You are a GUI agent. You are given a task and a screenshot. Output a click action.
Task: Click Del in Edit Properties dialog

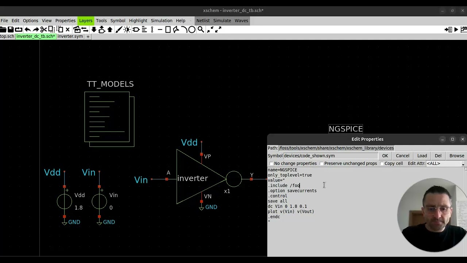tap(438, 156)
